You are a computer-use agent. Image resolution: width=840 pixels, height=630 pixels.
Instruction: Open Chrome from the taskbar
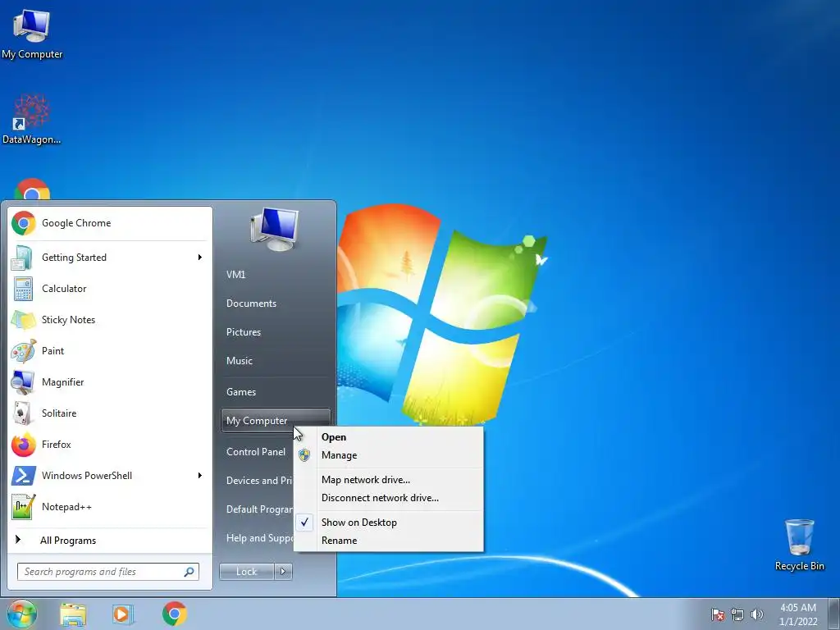point(175,614)
